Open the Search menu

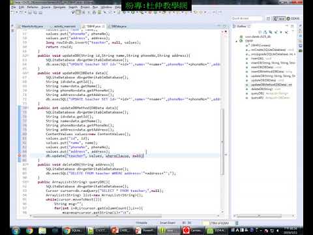(73, 7)
